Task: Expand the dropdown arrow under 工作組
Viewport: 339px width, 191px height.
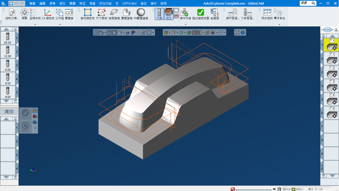Action: pos(60,24)
